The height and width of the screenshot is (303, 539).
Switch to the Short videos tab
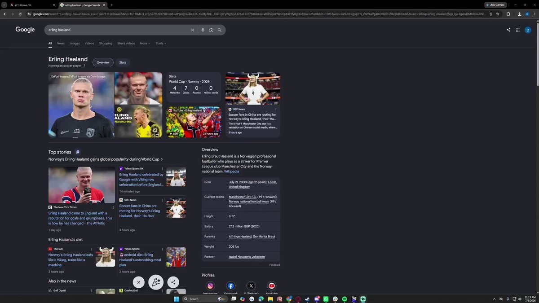tap(126, 44)
